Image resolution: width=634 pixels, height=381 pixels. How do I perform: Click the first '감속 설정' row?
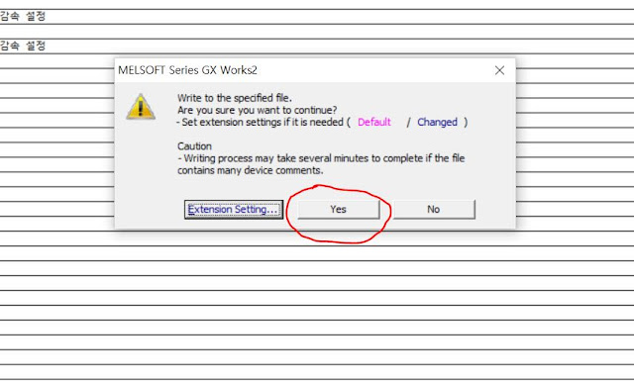[317, 17]
